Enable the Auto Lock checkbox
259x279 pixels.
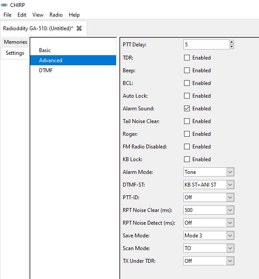[x=187, y=96]
